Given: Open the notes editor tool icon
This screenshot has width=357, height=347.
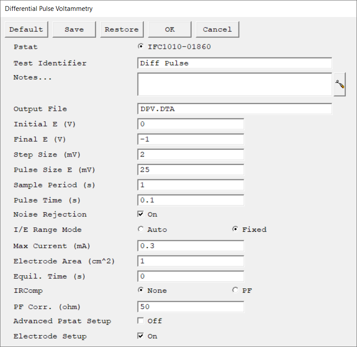Looking at the screenshot, I should pos(340,84).
